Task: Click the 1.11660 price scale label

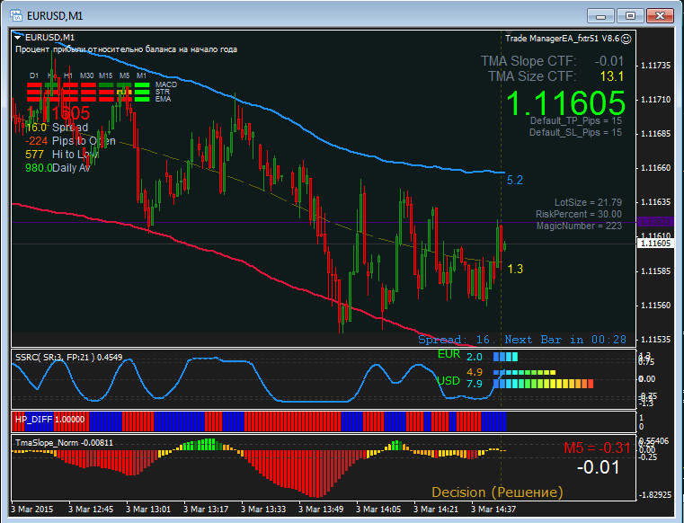Action: point(655,168)
